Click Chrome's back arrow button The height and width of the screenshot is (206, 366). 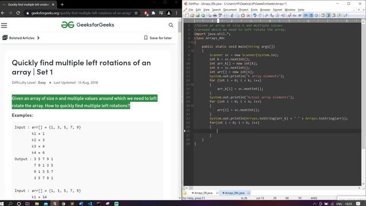click(3, 13)
